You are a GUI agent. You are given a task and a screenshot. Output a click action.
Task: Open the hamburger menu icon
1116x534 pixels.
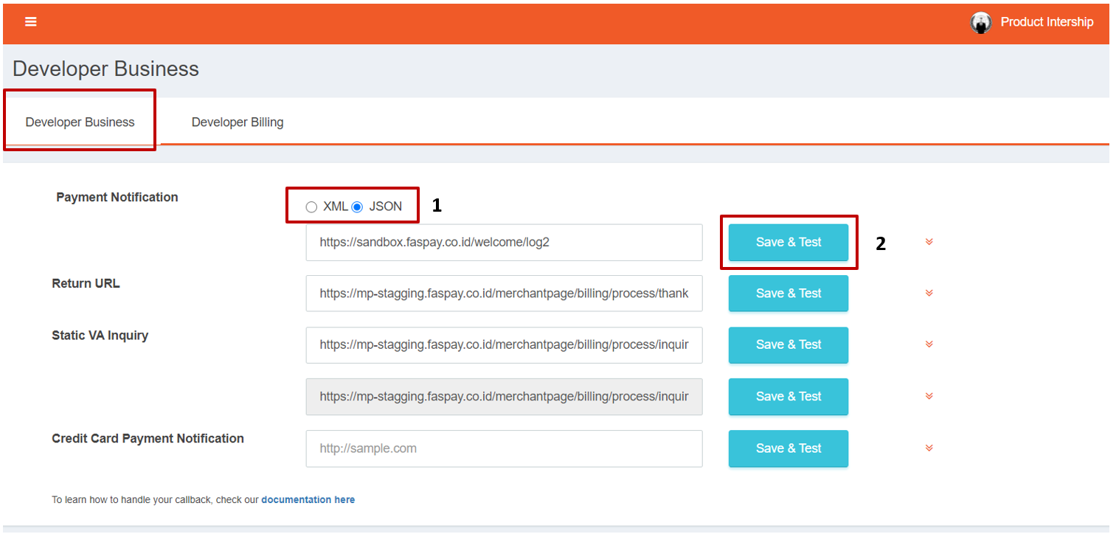click(x=30, y=22)
